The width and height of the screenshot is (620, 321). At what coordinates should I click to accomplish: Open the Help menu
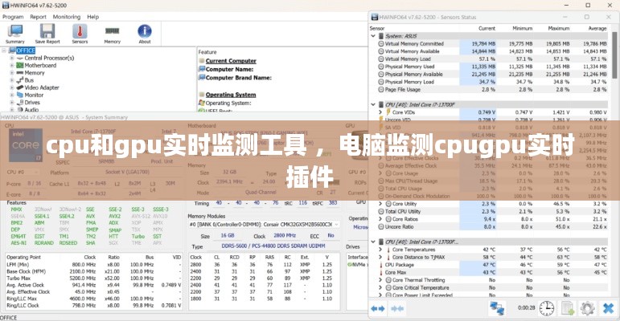[x=93, y=17]
